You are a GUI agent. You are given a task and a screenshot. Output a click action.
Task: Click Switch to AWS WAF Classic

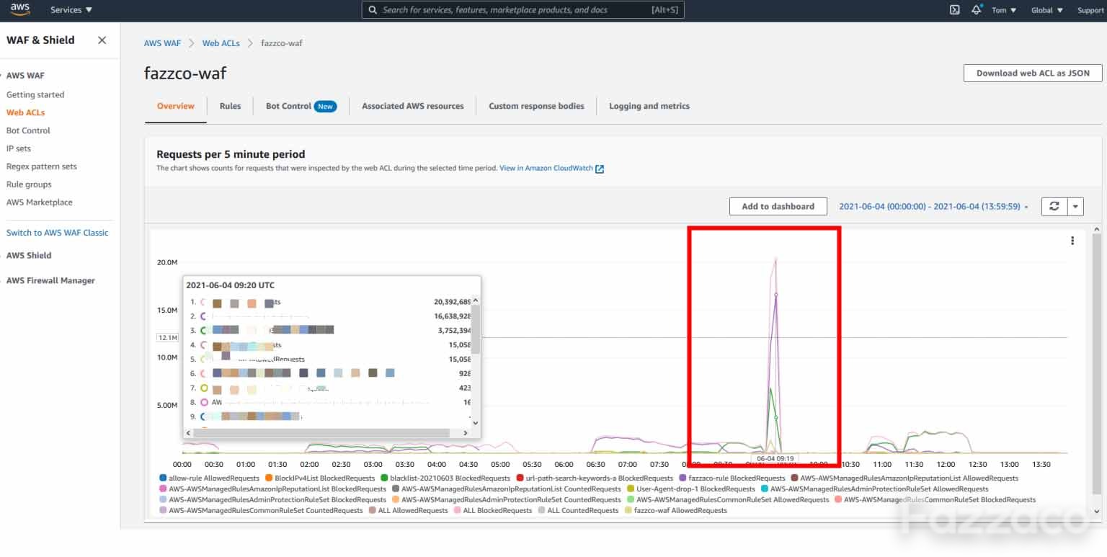point(58,233)
